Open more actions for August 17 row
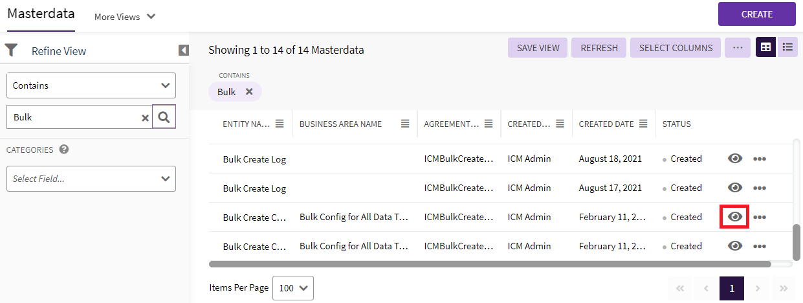 (760, 188)
